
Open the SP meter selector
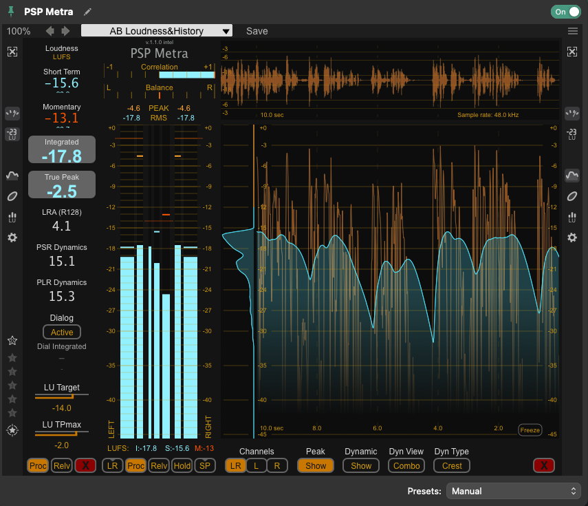tap(205, 466)
